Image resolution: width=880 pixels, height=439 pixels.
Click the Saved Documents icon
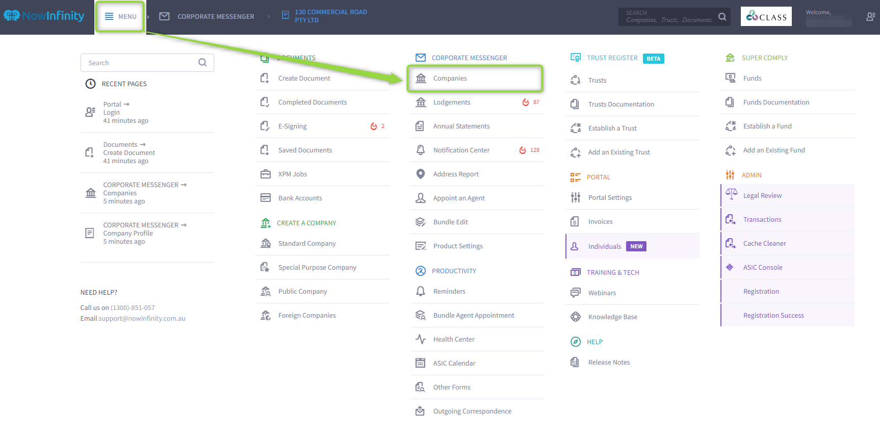tap(265, 150)
